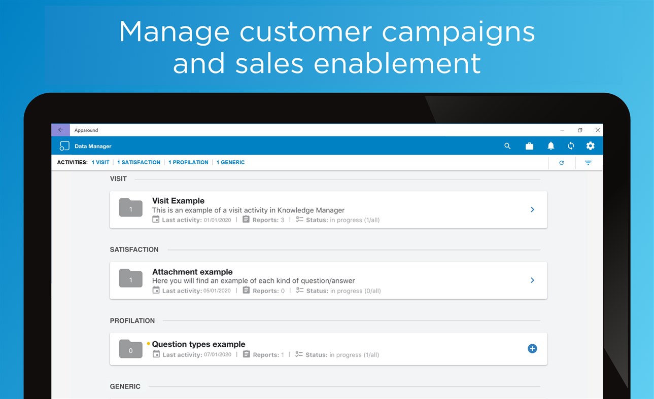The image size is (654, 399).
Task: Click 'Reports: 0' text
Action: 269,291
